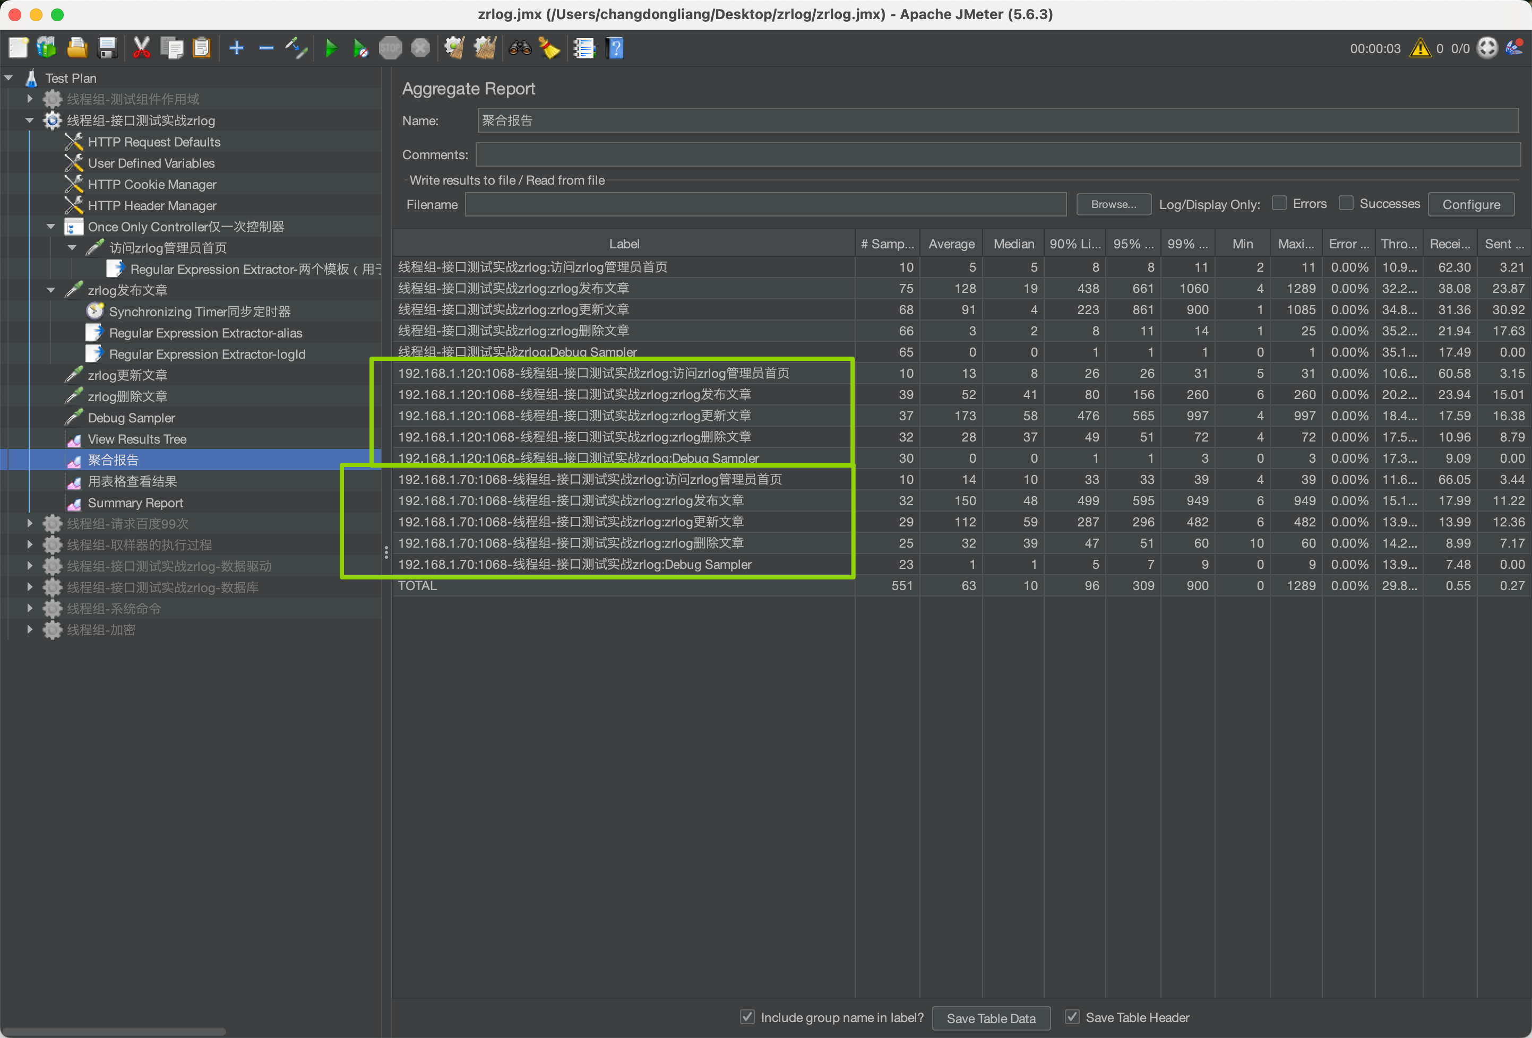
Task: Uncheck Include group name in label
Action: [x=747, y=1017]
